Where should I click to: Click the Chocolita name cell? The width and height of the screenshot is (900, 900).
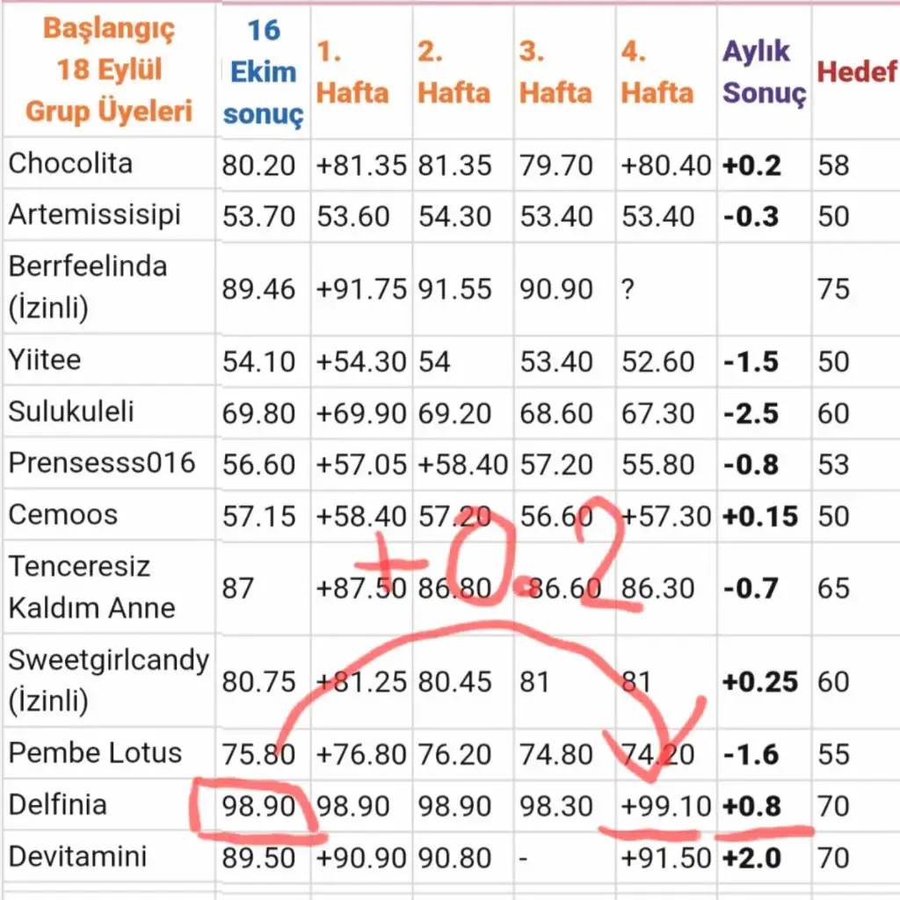pyautogui.click(x=70, y=163)
